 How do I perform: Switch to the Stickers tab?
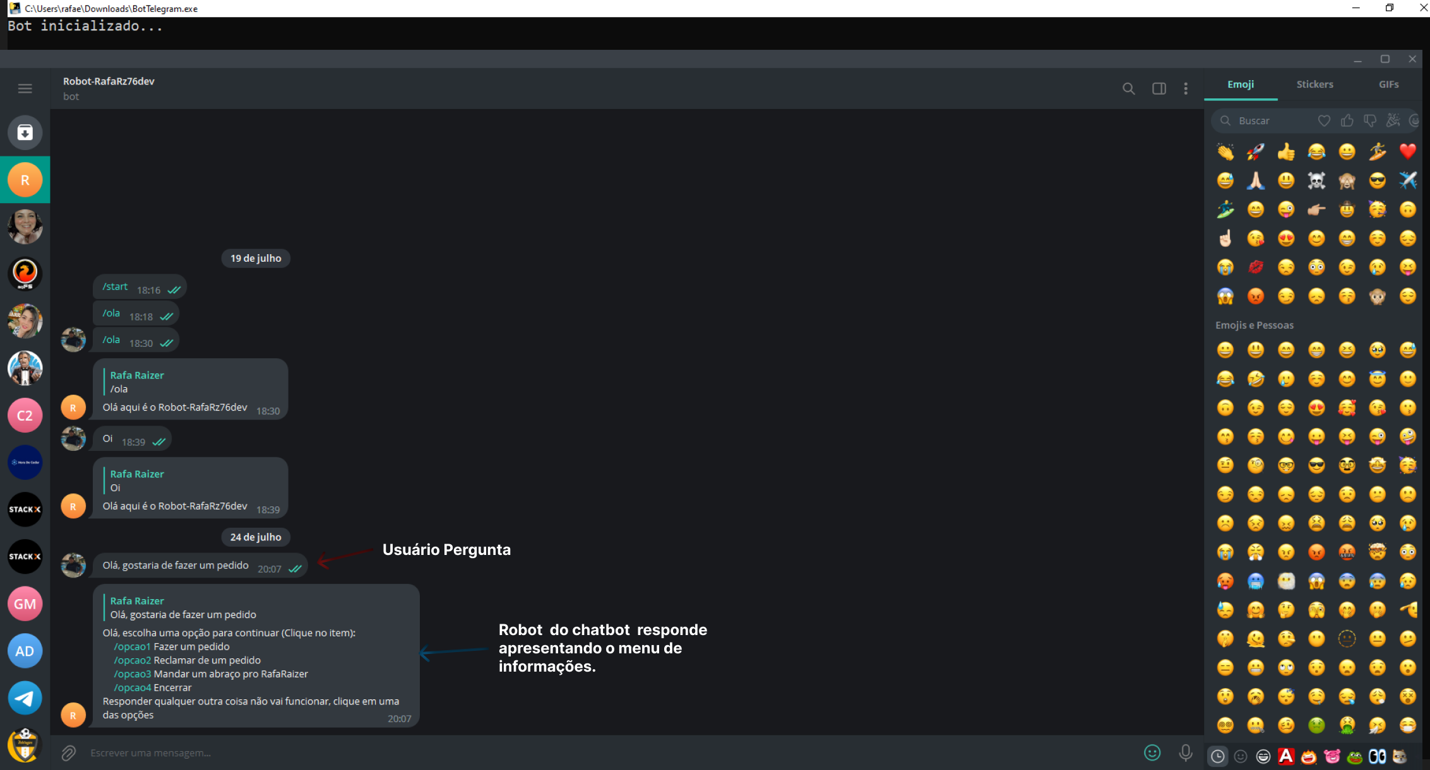(1314, 85)
